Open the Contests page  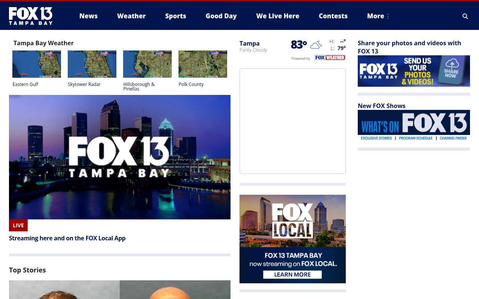333,16
